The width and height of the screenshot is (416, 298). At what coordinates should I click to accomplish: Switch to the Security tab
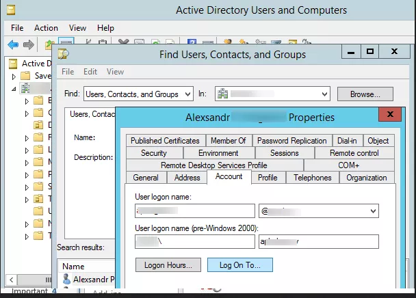[x=154, y=153]
